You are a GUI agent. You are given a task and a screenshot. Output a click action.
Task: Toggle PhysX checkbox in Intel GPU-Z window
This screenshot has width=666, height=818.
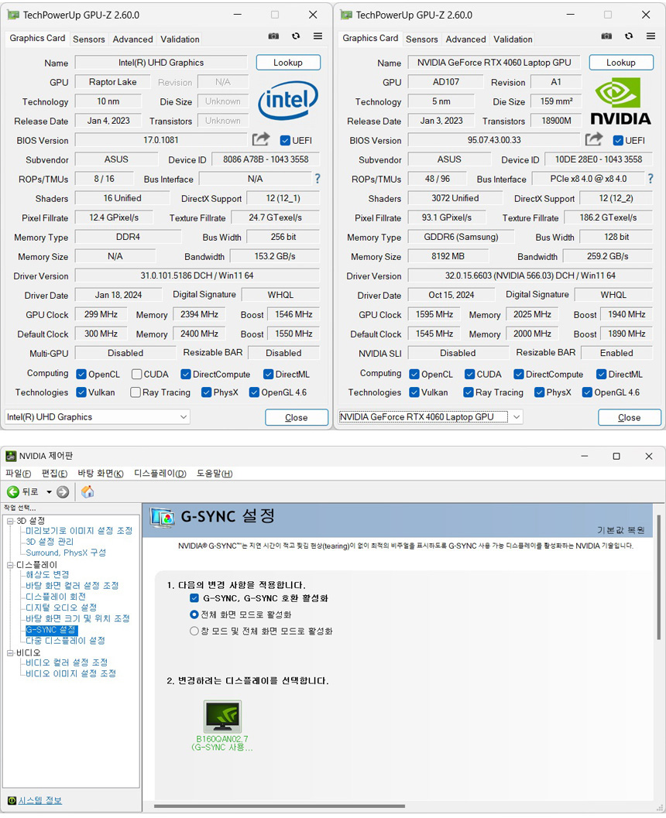tap(206, 392)
